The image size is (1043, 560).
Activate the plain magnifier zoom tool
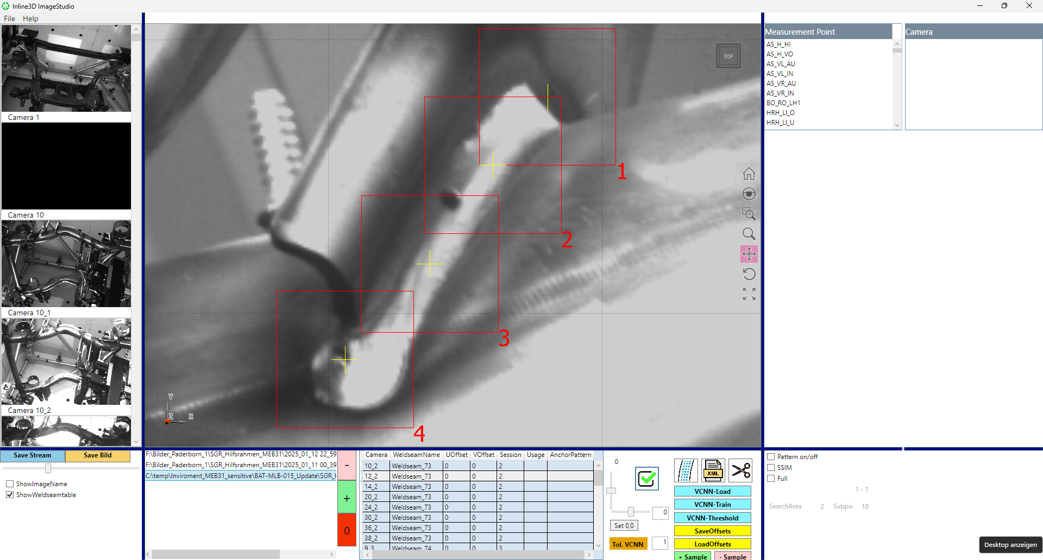(x=749, y=234)
